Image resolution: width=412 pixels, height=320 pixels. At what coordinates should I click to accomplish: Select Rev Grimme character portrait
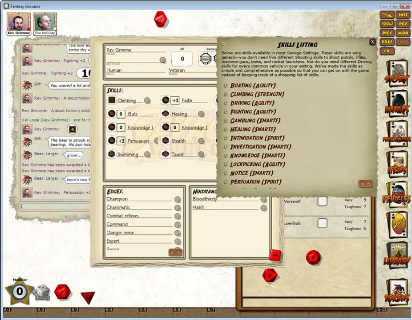(18, 24)
